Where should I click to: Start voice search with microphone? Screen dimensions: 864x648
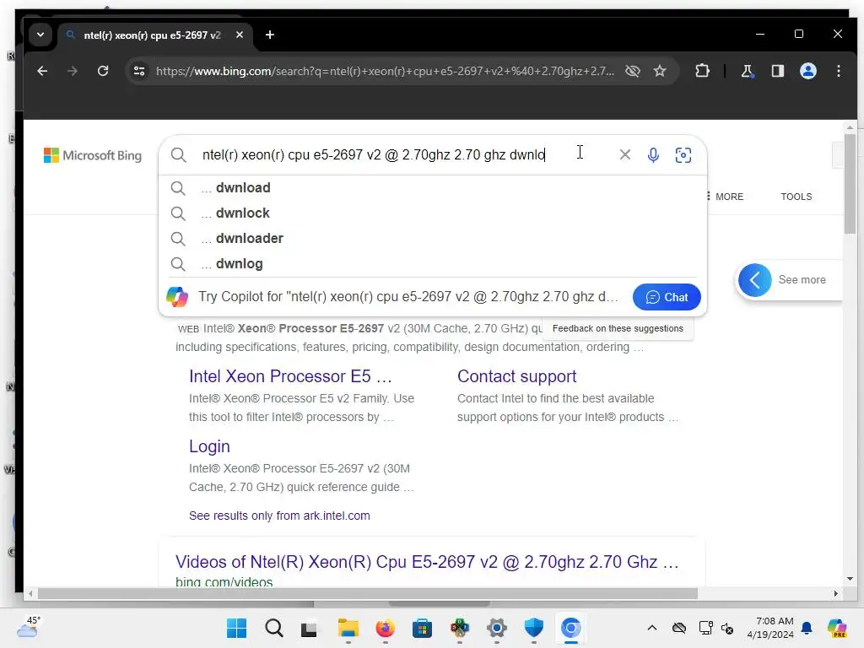pos(653,155)
